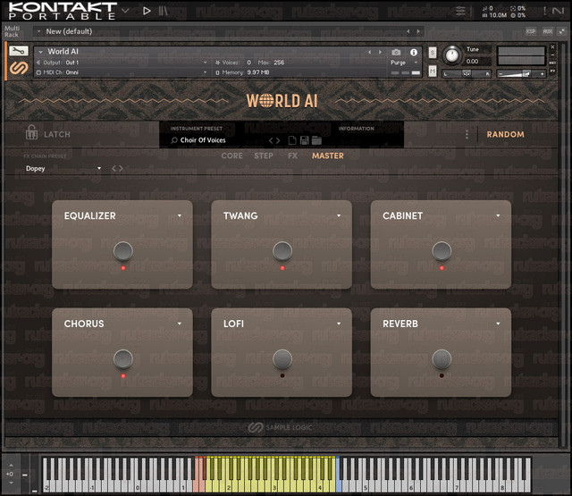Viewport: 572px width, 496px height.
Task: Open the Dopey FX chain preset dropdown
Action: tap(63, 169)
